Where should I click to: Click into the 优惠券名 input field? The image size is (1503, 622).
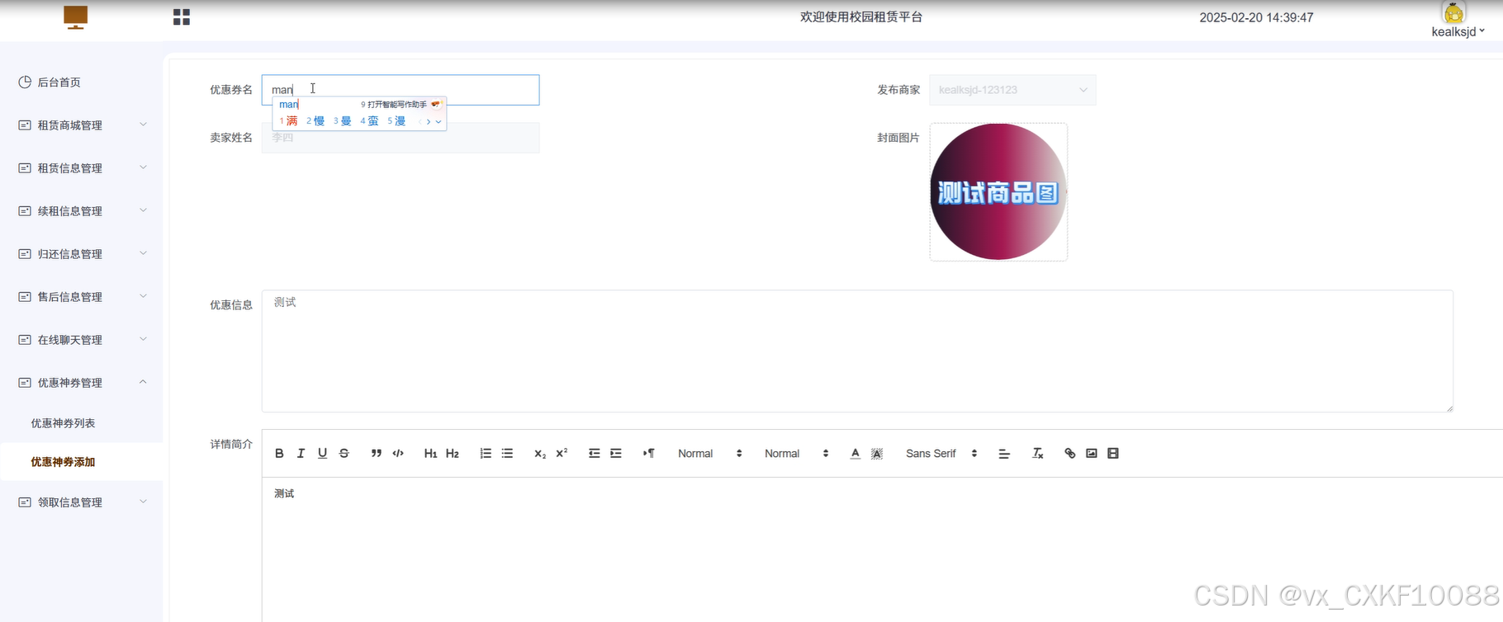pyautogui.click(x=401, y=90)
